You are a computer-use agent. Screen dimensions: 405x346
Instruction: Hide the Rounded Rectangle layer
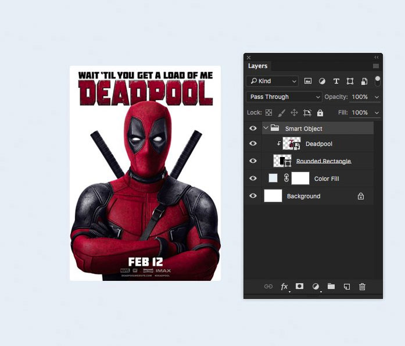click(x=253, y=160)
